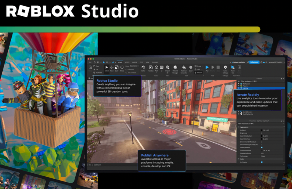
Task: Open the Mode Geometric dropdown
Action: point(134,66)
